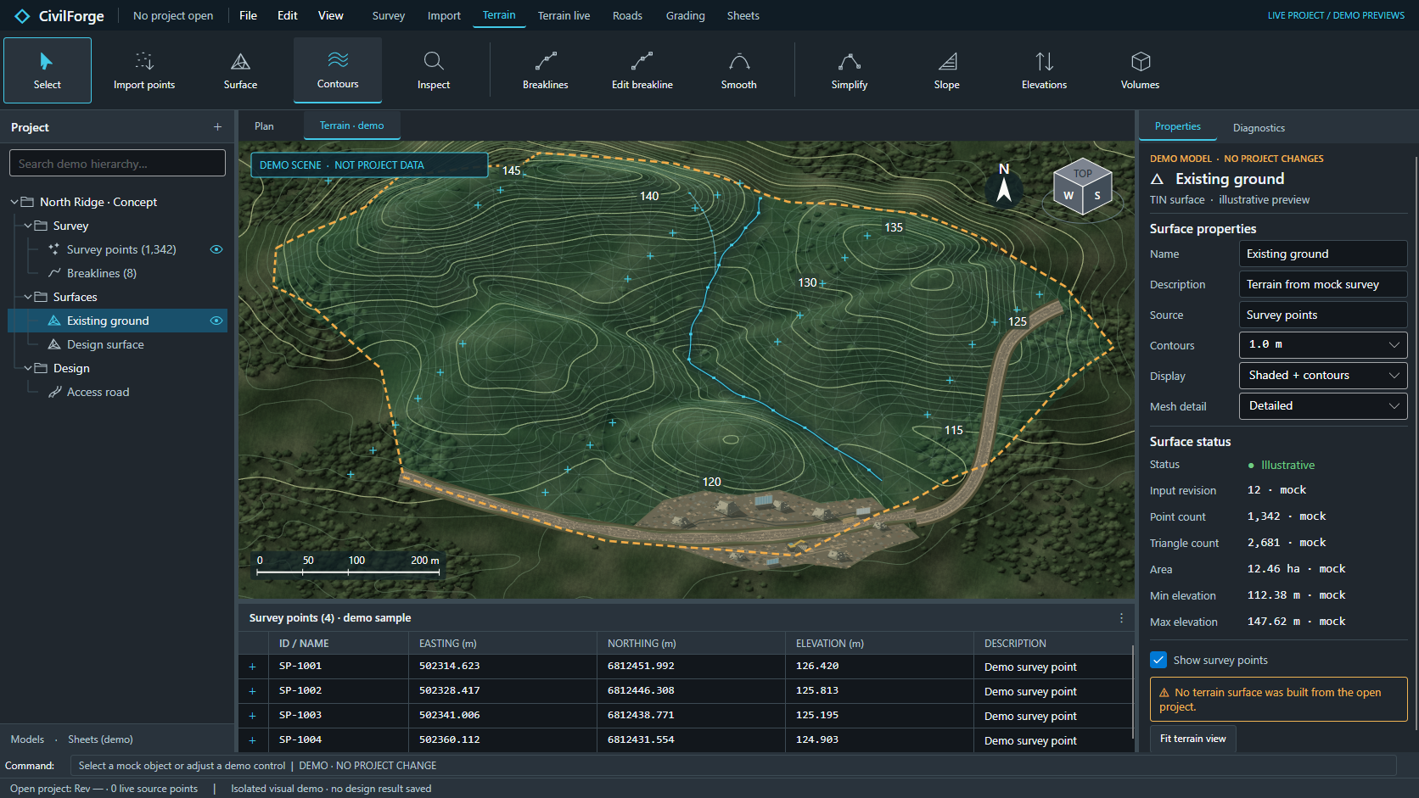This screenshot has width=1419, height=798.
Task: Click the Simplify tool
Action: pyautogui.click(x=850, y=70)
